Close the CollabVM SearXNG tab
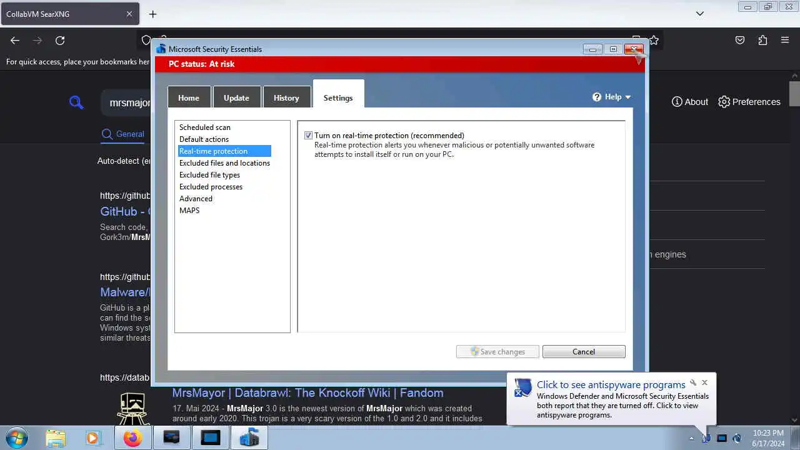 click(129, 14)
